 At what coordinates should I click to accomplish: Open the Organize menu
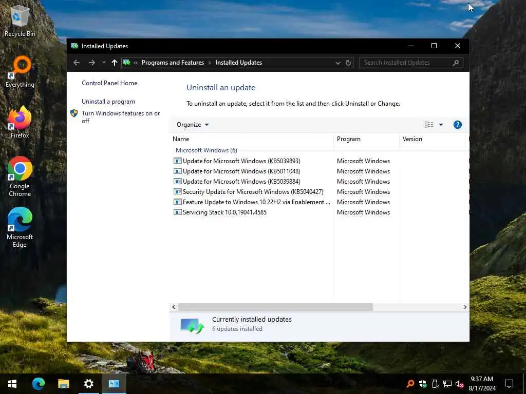(x=193, y=125)
